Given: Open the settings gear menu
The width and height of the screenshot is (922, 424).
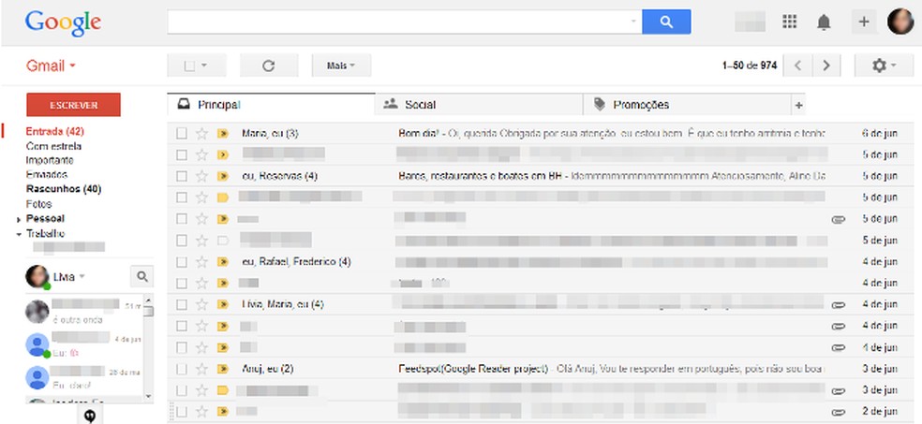Looking at the screenshot, I should pyautogui.click(x=884, y=66).
